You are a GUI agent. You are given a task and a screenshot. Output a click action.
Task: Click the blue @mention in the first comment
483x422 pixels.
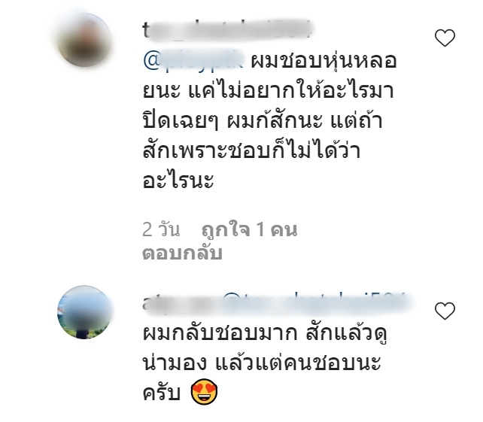[x=193, y=59]
